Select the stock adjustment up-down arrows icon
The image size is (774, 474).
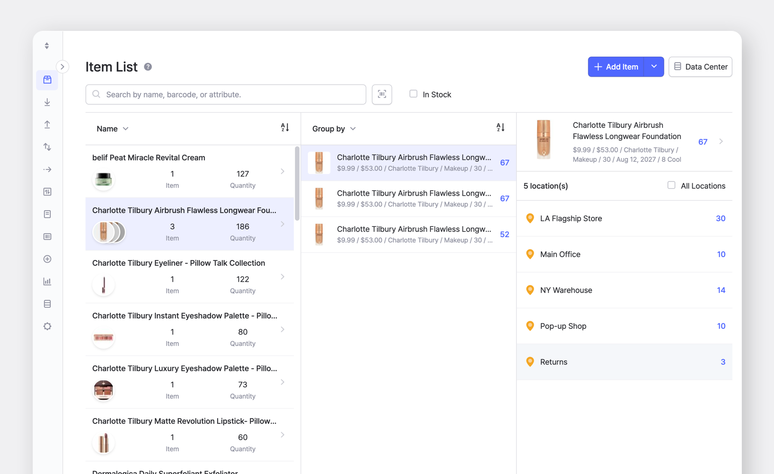click(47, 147)
